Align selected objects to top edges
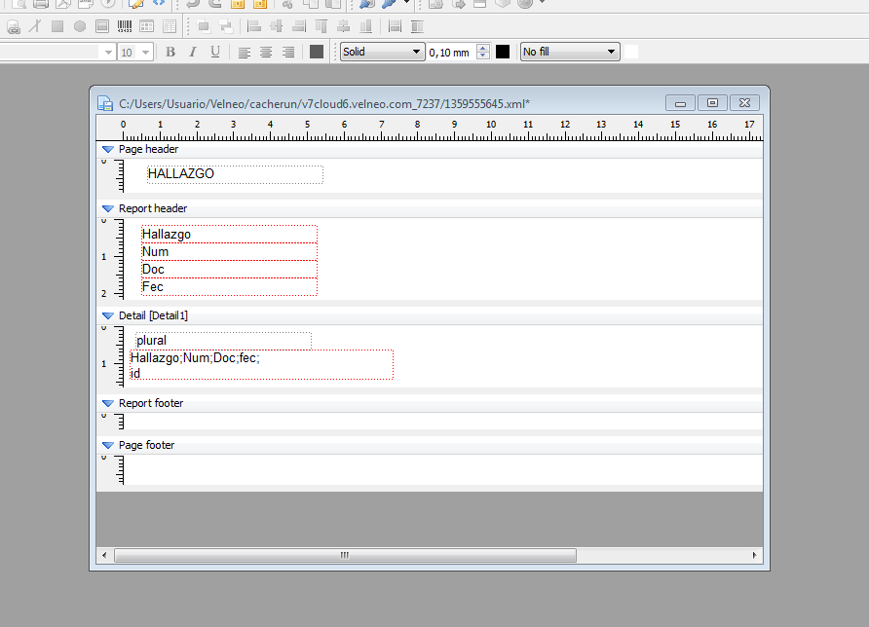Viewport: 869px width, 627px height. pyautogui.click(x=321, y=26)
